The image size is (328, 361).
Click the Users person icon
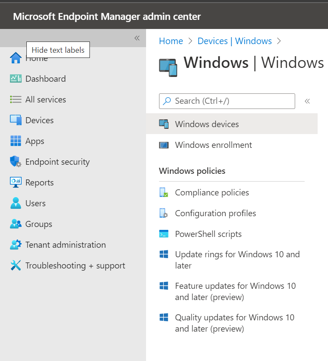[x=16, y=203]
